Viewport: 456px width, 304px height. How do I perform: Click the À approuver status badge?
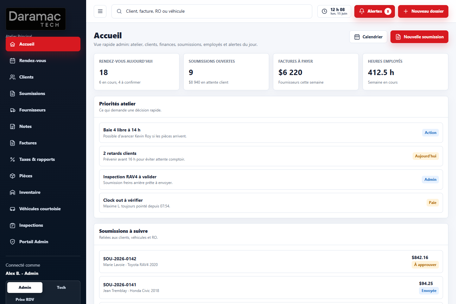point(425,265)
